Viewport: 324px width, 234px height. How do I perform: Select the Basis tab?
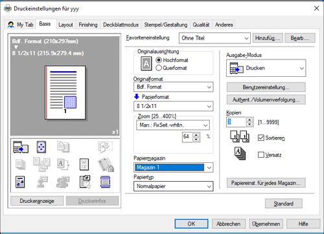coord(45,24)
